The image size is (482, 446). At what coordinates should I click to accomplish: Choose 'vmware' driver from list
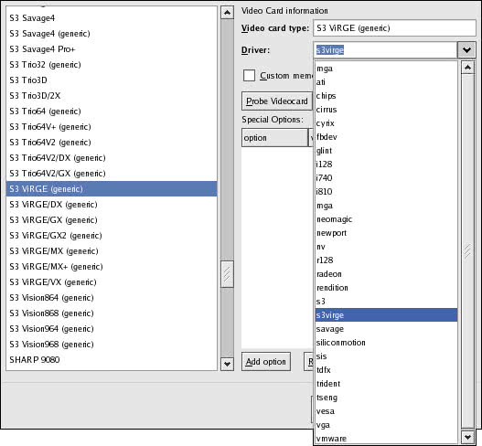[386, 439]
